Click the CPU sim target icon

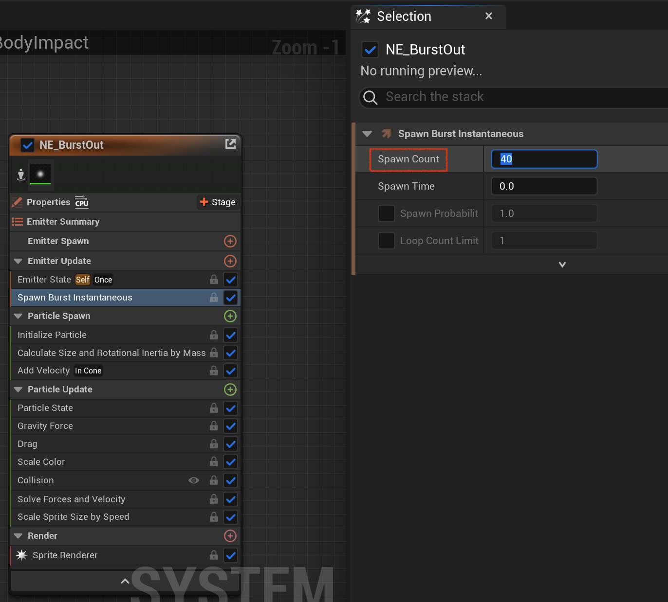(x=82, y=202)
